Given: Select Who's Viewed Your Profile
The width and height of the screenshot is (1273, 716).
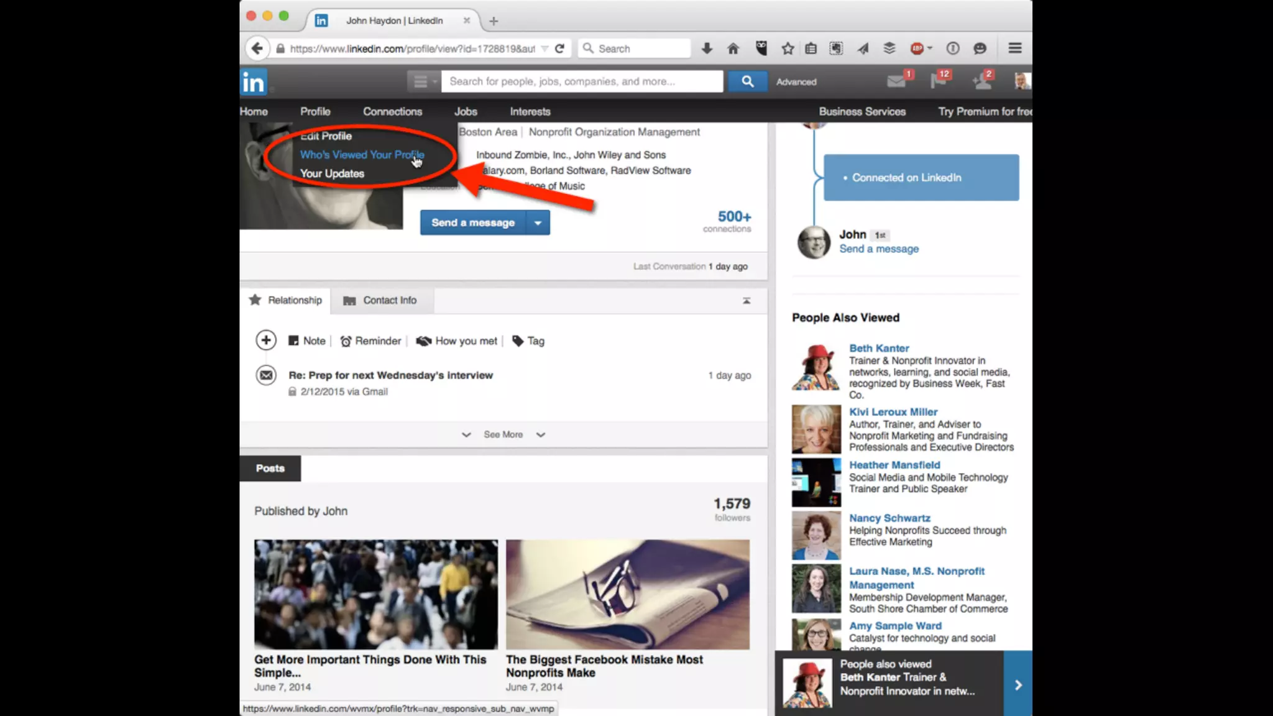Looking at the screenshot, I should tap(362, 155).
